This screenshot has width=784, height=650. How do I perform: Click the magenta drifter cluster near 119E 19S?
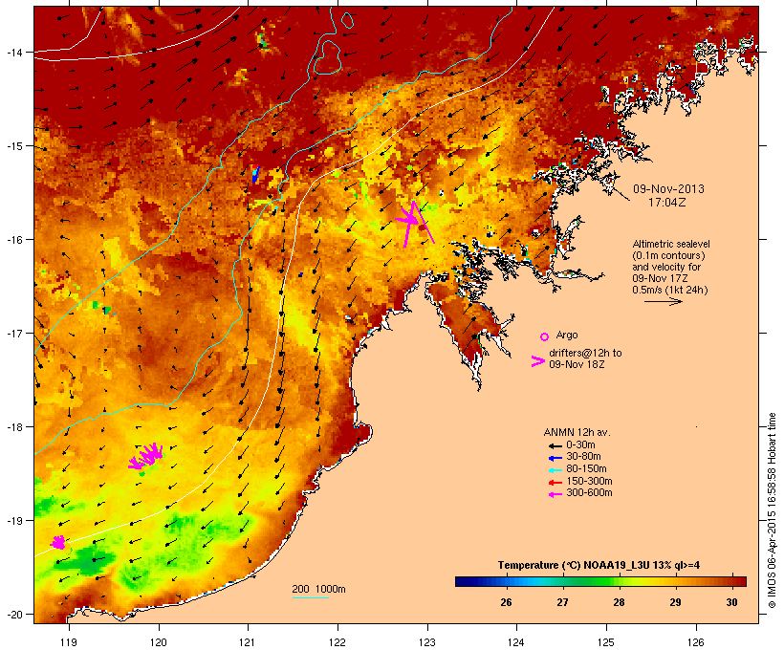pos(58,542)
